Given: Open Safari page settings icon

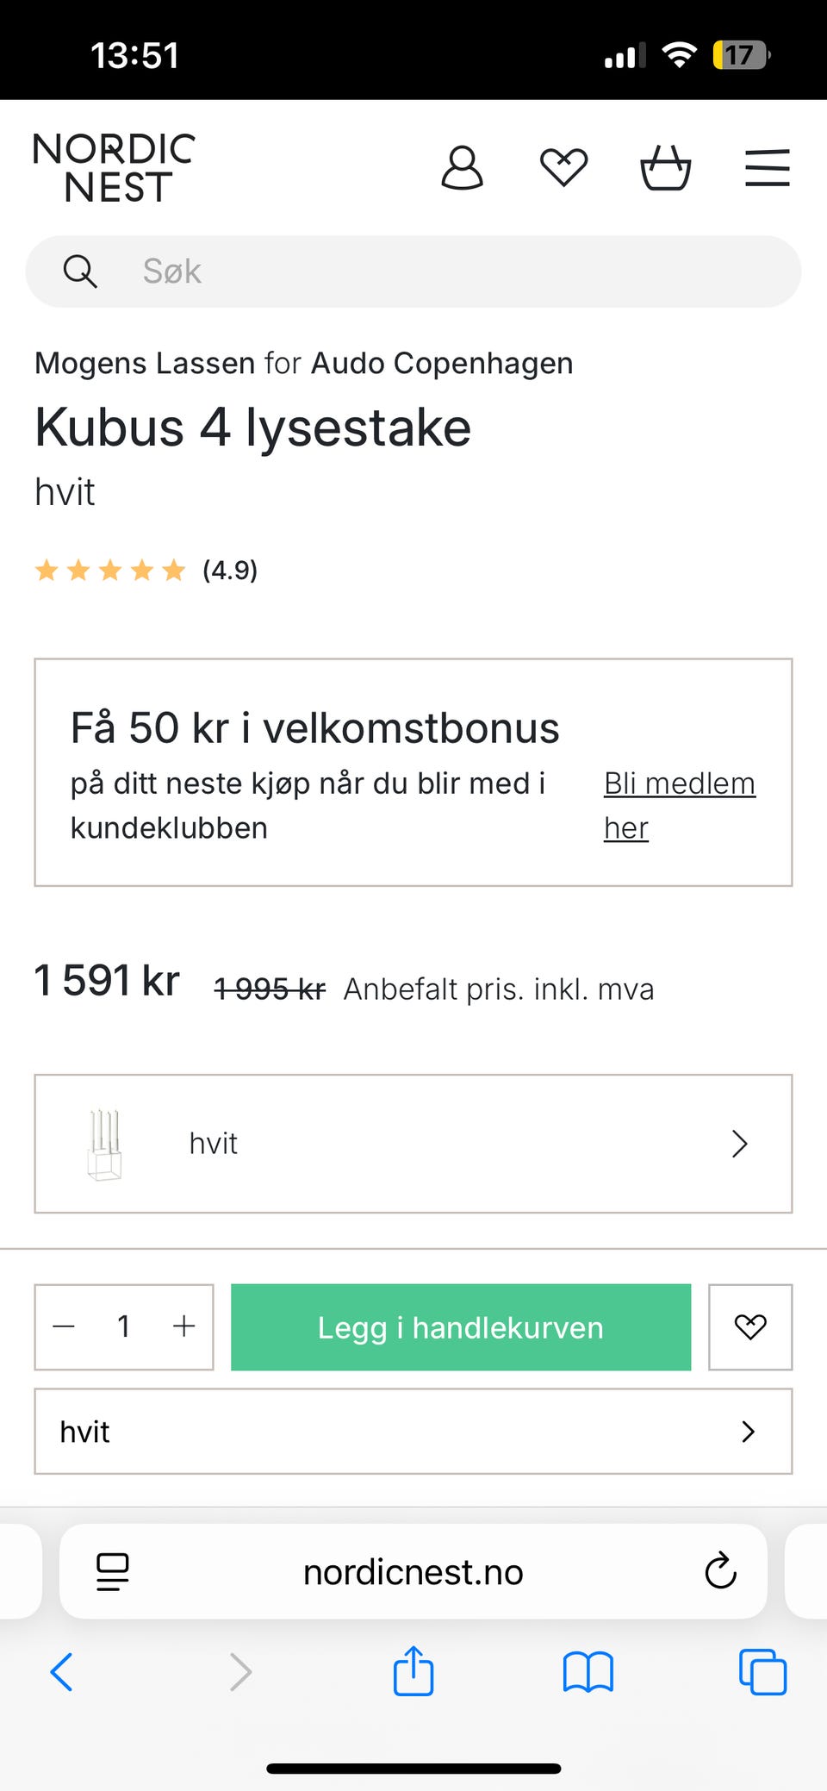Looking at the screenshot, I should pos(113,1571).
